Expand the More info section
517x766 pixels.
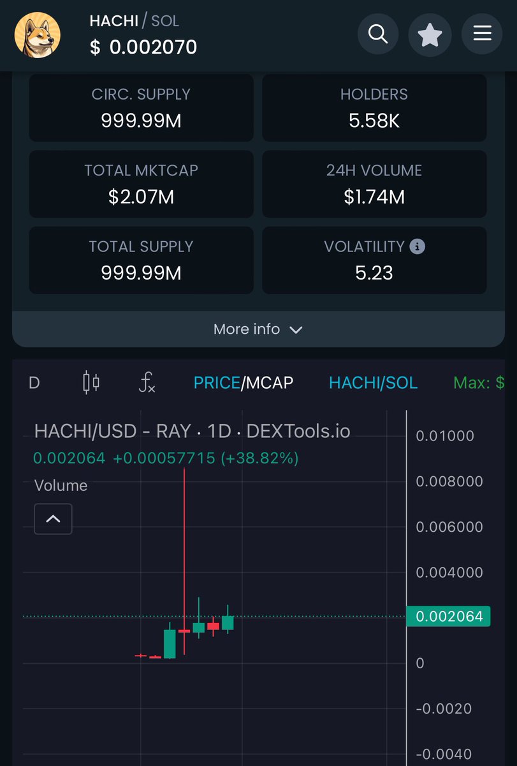(258, 329)
